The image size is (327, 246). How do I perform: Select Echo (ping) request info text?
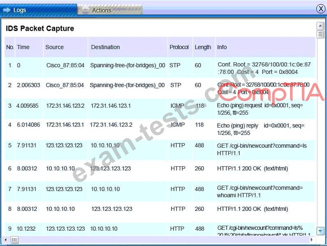pos(260,109)
